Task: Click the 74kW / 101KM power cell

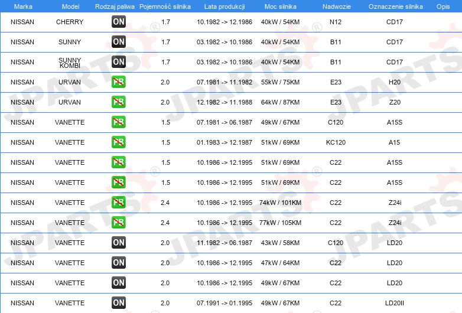Action: pos(280,203)
